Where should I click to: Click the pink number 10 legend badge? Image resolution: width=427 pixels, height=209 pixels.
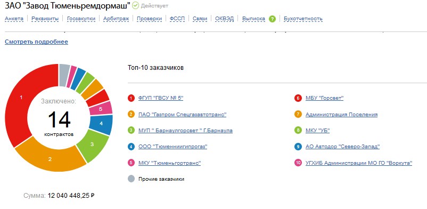tap(298, 163)
